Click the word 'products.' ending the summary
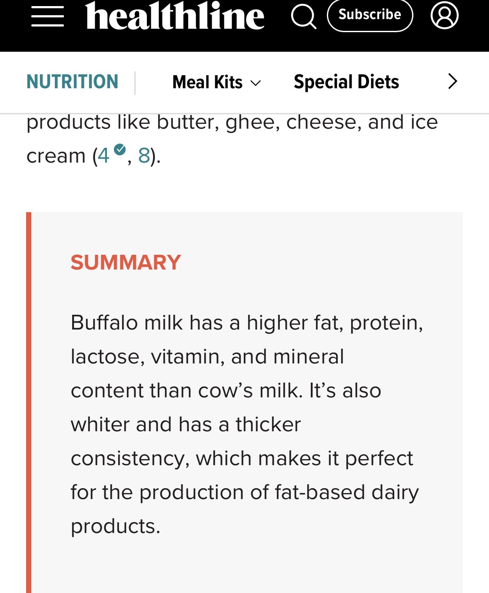 click(116, 526)
